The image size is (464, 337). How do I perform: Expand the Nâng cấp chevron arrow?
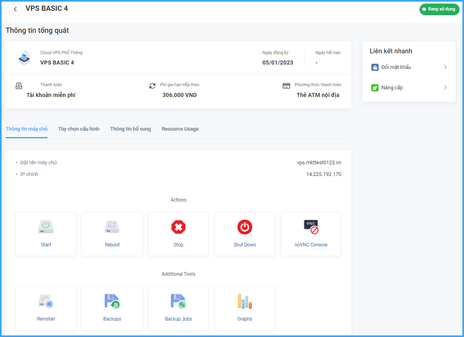coord(446,87)
